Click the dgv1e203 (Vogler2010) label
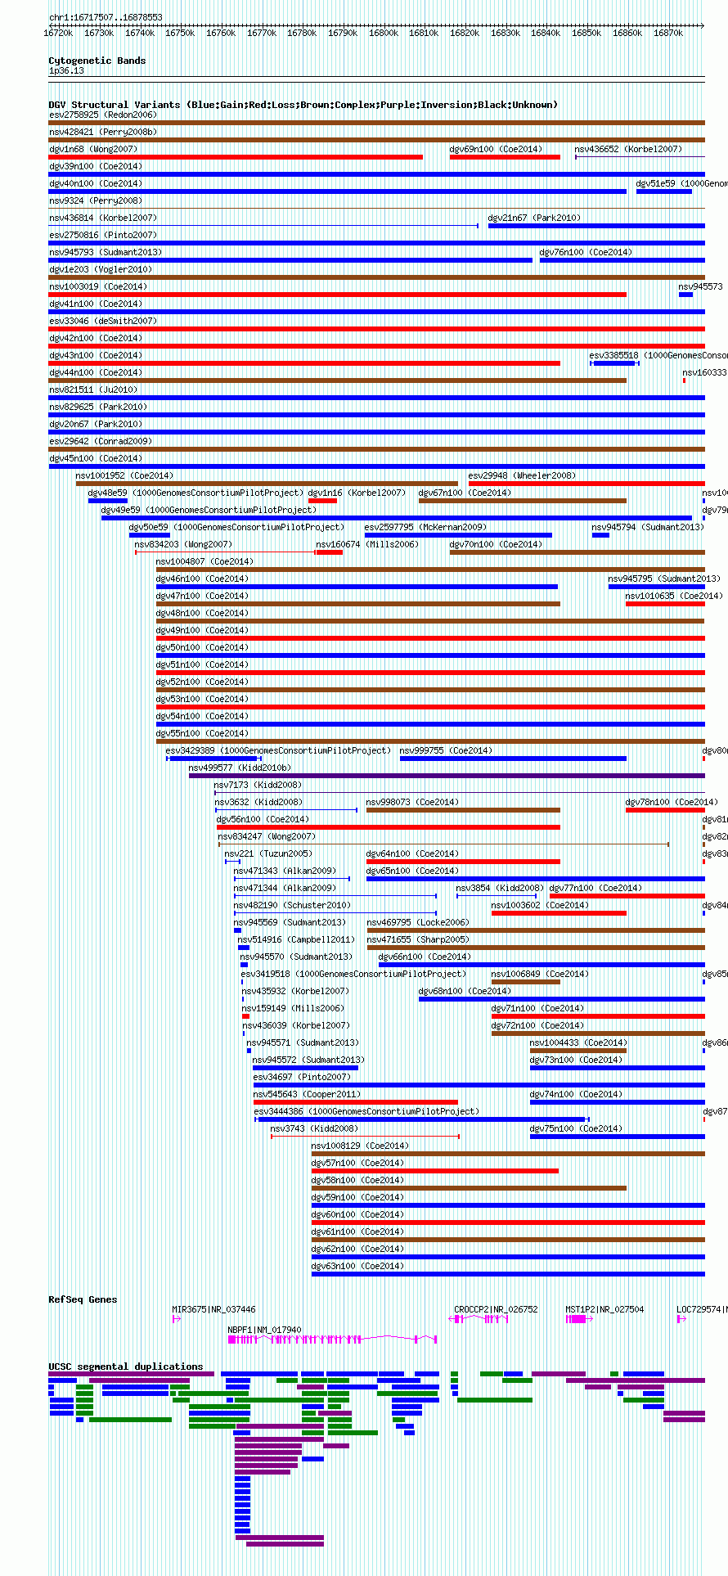Screen dimensions: 728x1576 (x=101, y=269)
